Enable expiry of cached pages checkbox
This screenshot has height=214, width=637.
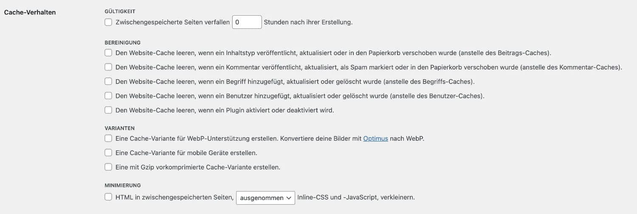pyautogui.click(x=108, y=22)
